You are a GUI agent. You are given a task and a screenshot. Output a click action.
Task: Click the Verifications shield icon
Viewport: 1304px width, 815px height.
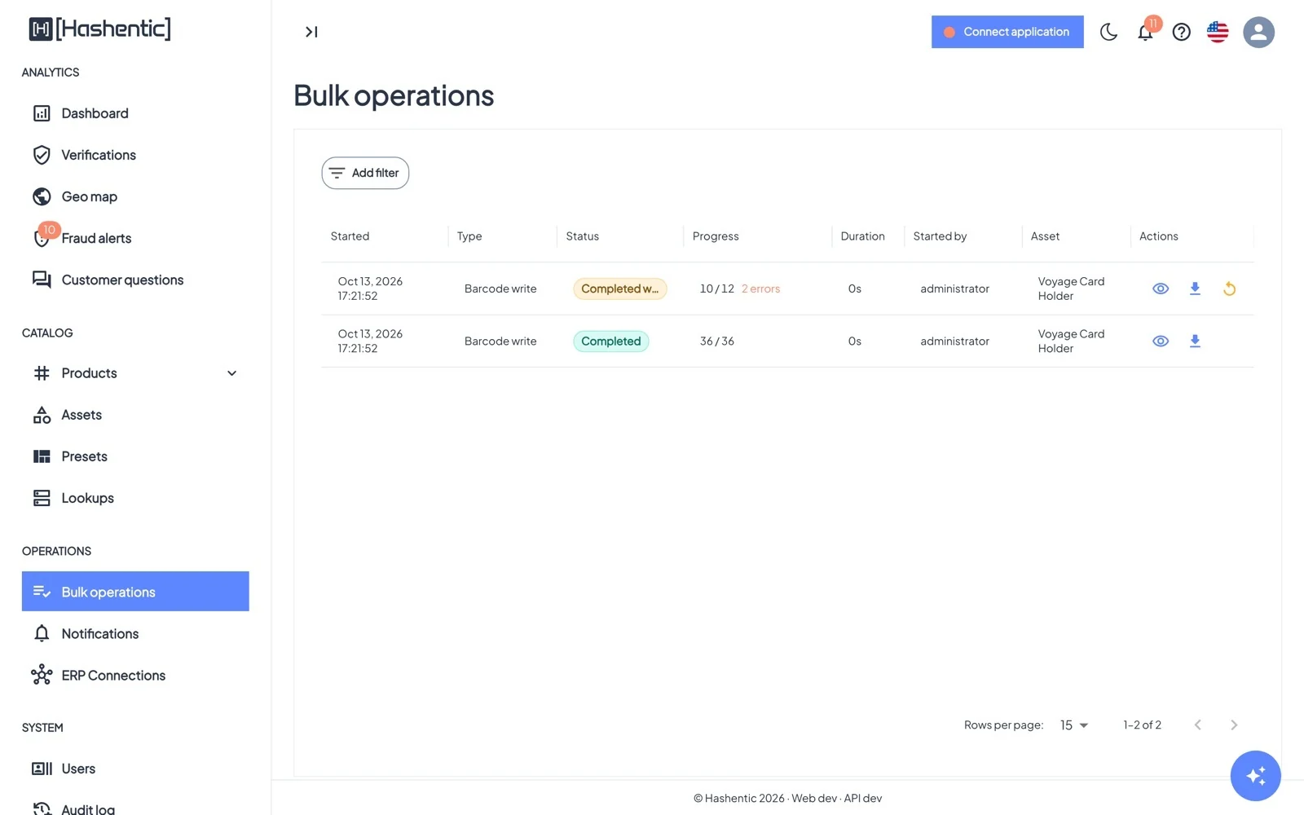click(x=42, y=155)
